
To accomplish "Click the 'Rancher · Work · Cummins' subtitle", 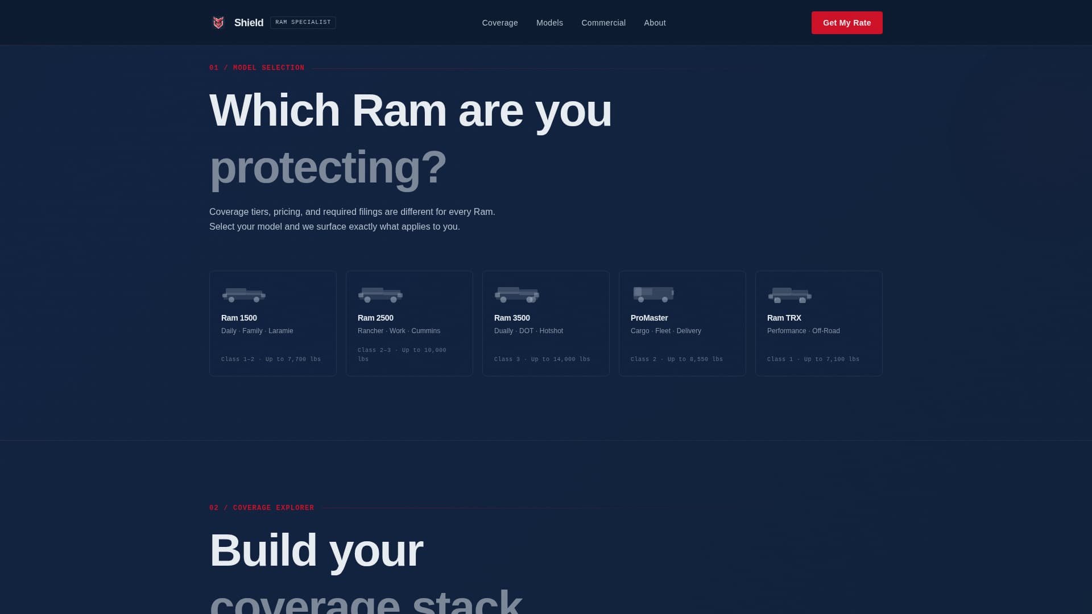I will (x=399, y=331).
